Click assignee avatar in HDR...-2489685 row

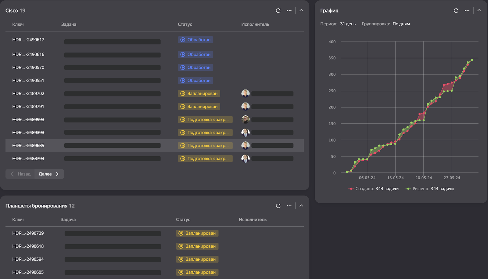click(x=246, y=146)
